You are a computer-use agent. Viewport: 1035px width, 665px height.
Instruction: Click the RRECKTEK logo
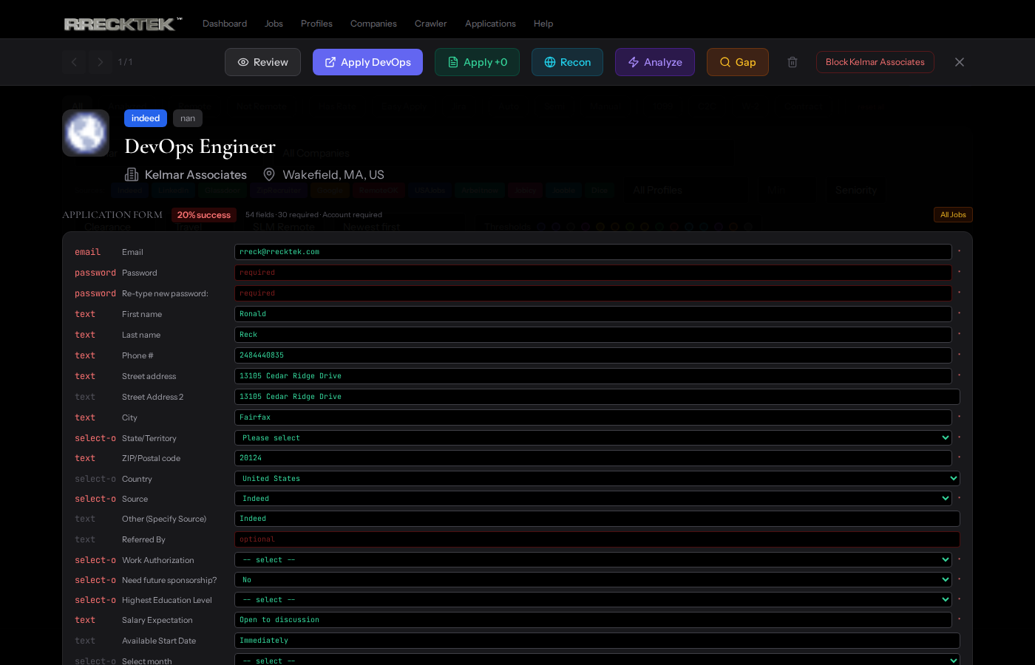click(x=123, y=24)
